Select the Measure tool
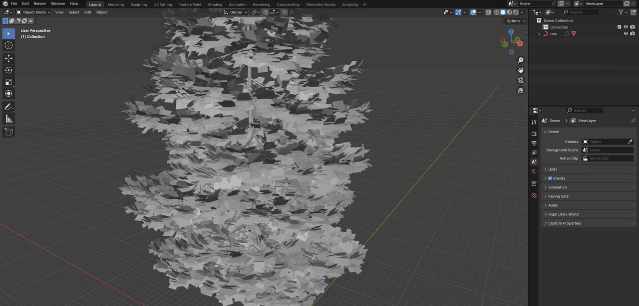The width and height of the screenshot is (639, 306). [x=8, y=119]
